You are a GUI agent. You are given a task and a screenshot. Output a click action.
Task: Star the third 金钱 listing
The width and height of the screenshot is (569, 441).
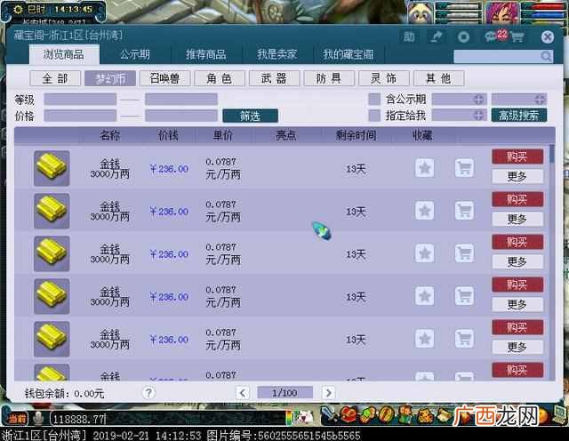click(x=425, y=253)
